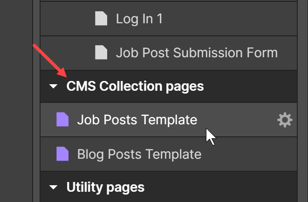Click the white Log In 1 page icon
This screenshot has width=308, height=202.
click(x=101, y=19)
